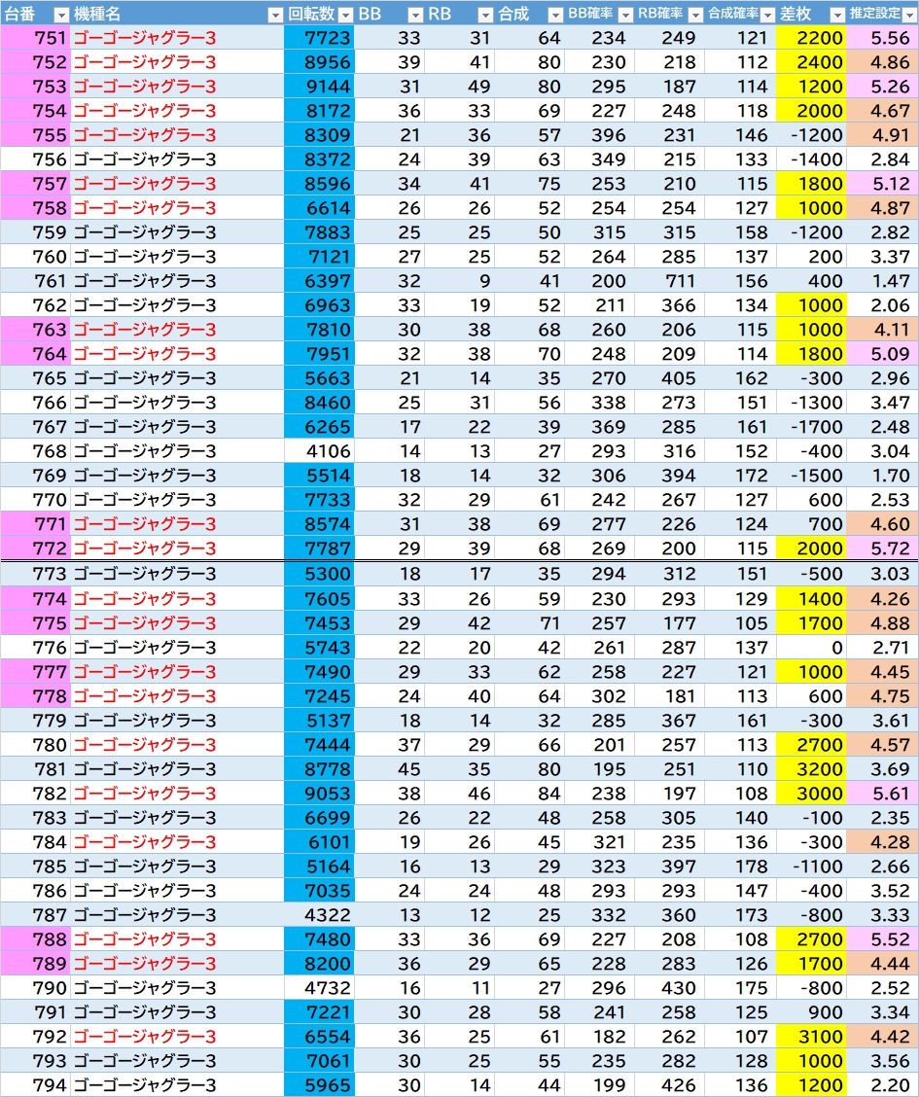This screenshot has height=1097, width=919.
Task: Select spin count cell 9144
Action: point(319,87)
